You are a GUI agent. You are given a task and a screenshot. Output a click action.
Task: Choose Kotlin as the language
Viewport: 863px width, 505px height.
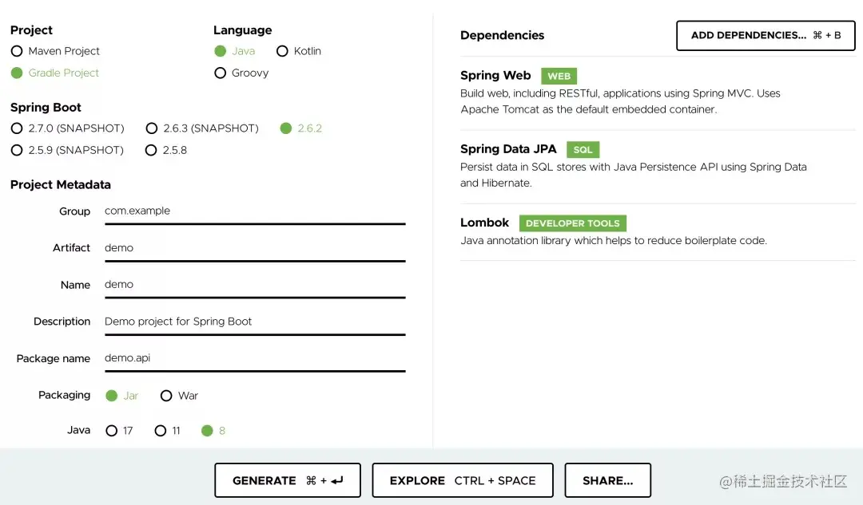282,51
